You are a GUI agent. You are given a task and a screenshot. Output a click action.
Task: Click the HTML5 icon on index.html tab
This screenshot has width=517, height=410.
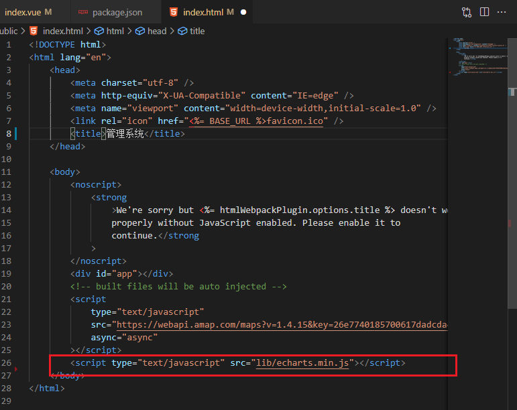point(174,12)
